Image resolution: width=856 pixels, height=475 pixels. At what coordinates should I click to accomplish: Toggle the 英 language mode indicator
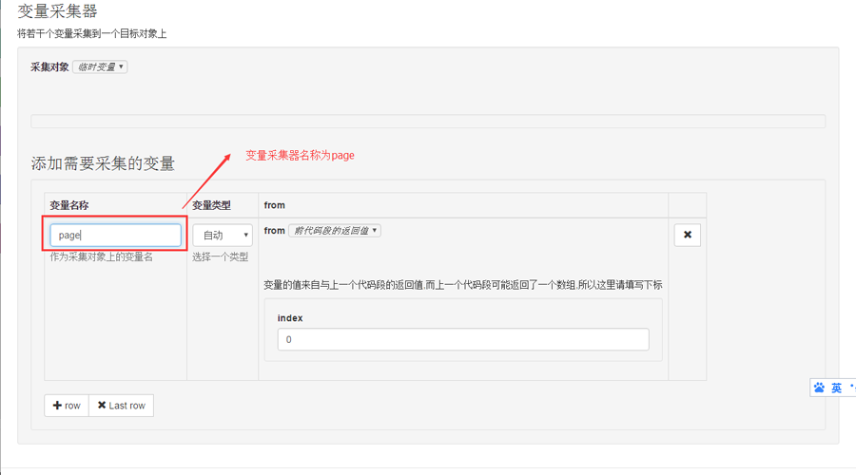point(837,388)
